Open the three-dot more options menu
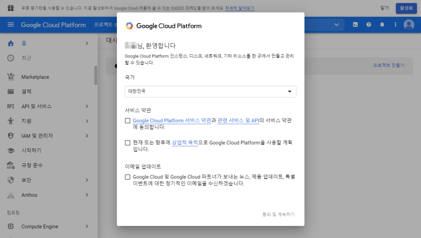 tap(395, 25)
